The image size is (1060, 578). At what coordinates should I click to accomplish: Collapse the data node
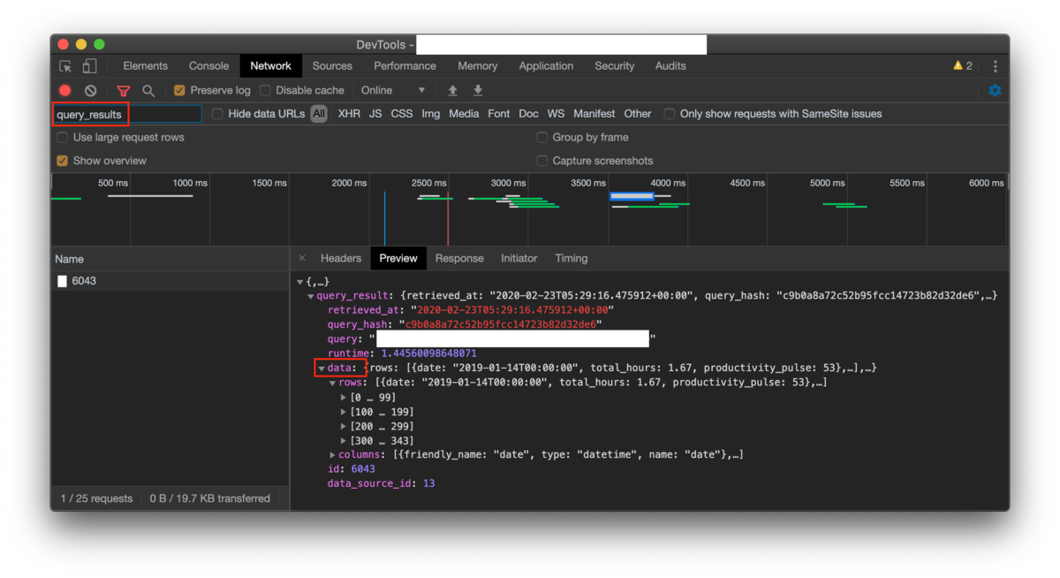[322, 368]
